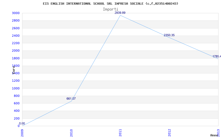Click the chart title EIS ENGLISH INTERNATIONAL SCHOOL
This screenshot has width=221, height=138.
[110, 4]
